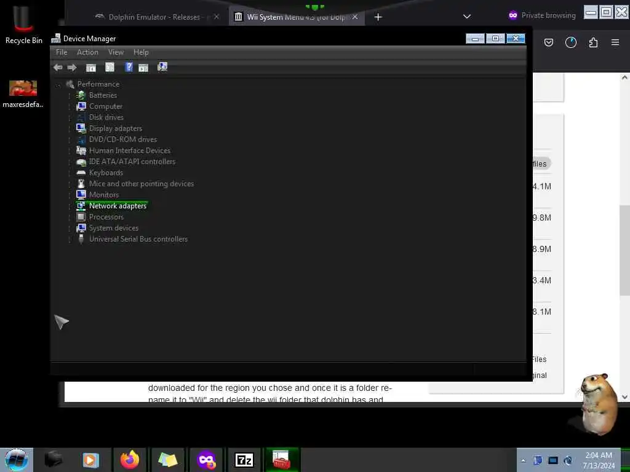Select the Disk drives tree label

coord(106,117)
